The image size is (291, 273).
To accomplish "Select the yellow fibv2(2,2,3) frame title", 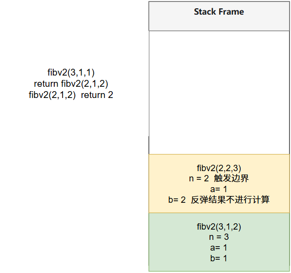I will [x=219, y=168].
